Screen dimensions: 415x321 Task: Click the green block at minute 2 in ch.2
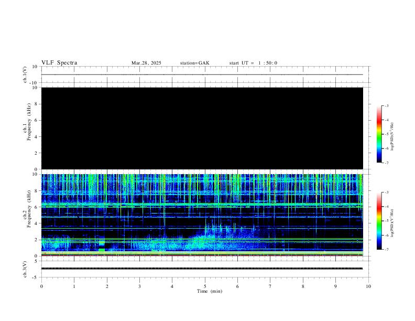click(x=102, y=250)
